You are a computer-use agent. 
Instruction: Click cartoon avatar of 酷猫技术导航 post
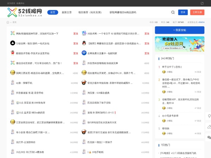(13, 53)
